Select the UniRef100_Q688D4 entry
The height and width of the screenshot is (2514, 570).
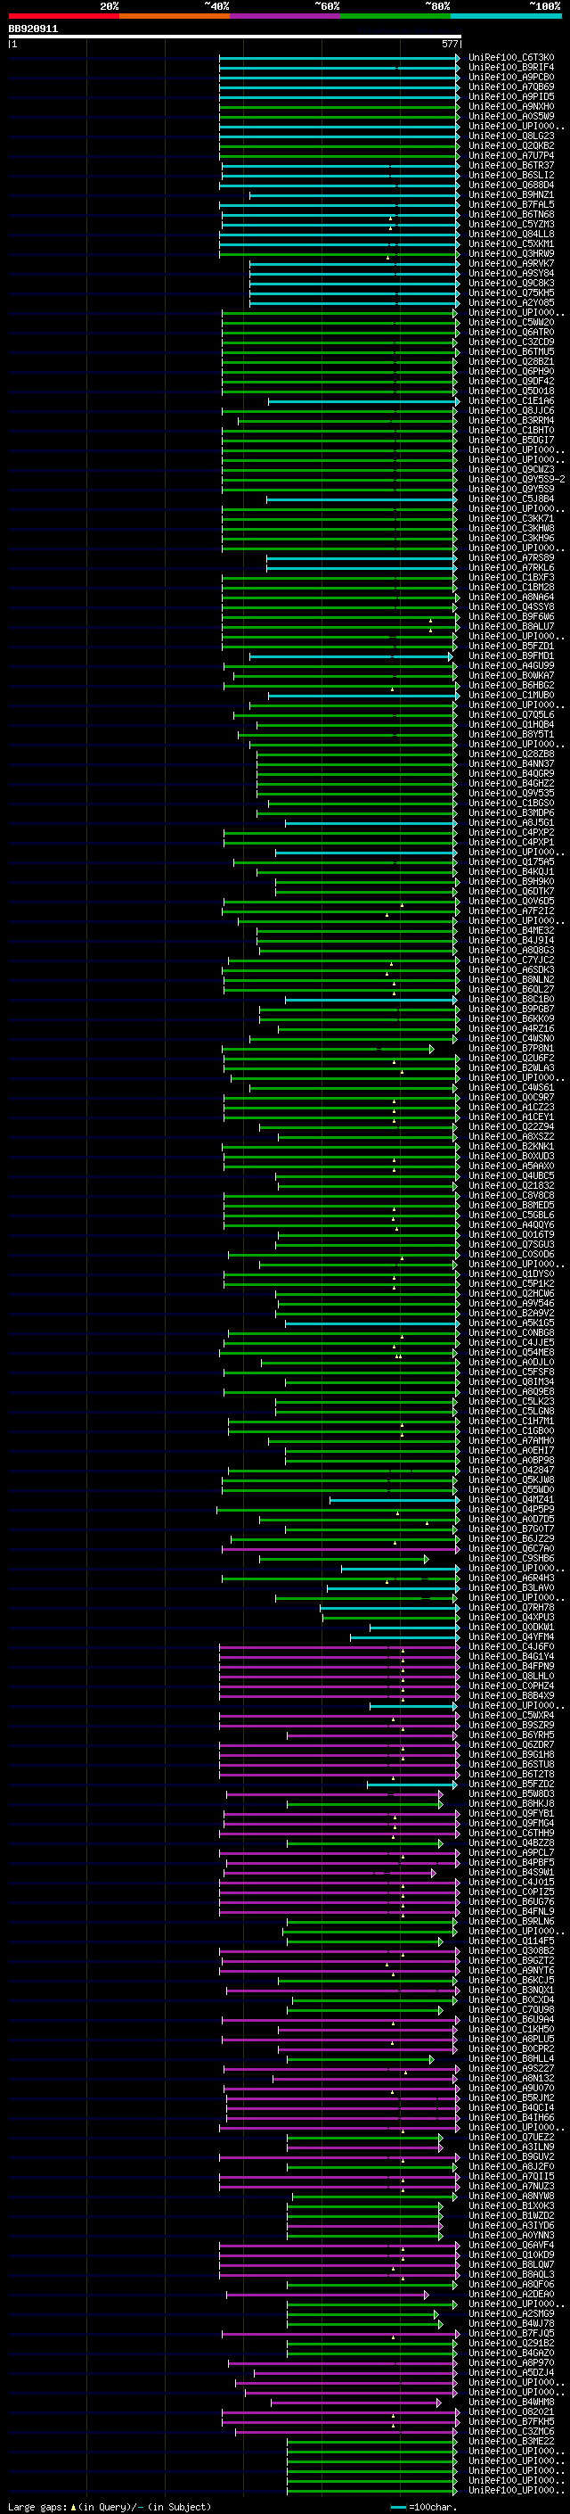point(511,185)
